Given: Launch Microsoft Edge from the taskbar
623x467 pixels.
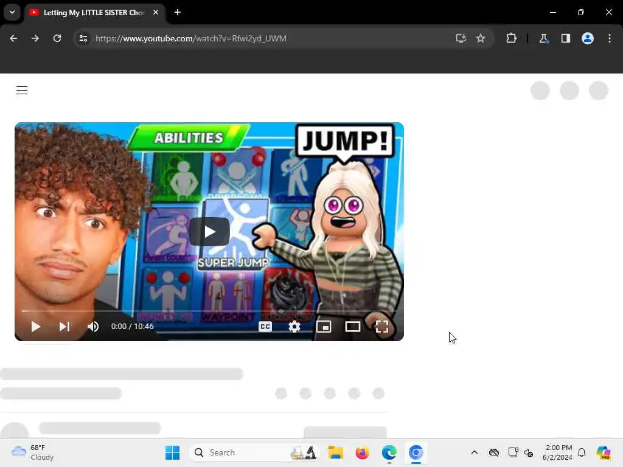Looking at the screenshot, I should point(389,452).
